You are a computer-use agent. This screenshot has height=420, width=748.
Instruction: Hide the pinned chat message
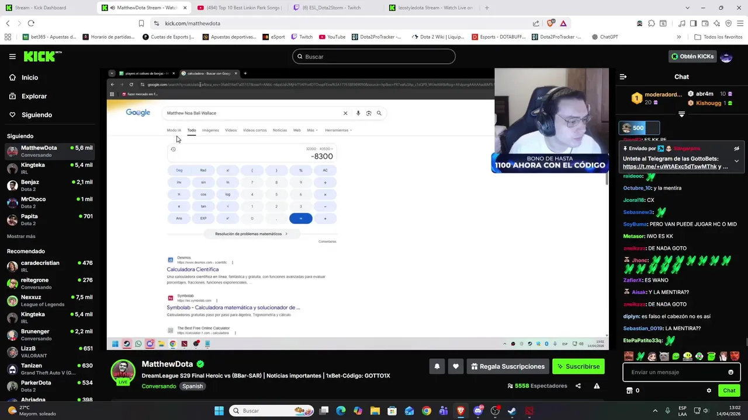736,149
